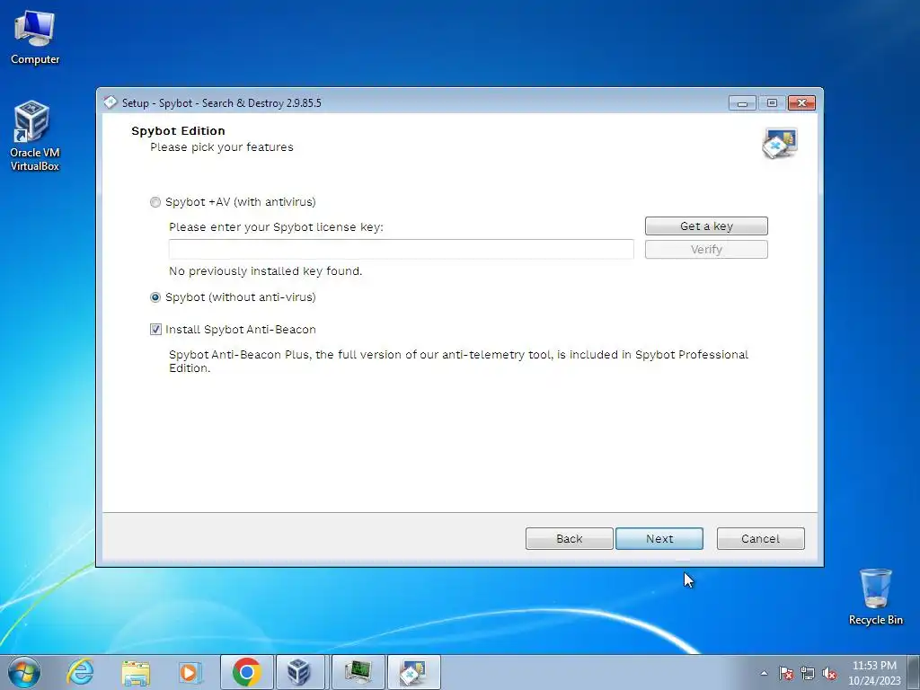Viewport: 920px width, 690px height.
Task: Minimize the Spybot setup window
Action: point(742,103)
